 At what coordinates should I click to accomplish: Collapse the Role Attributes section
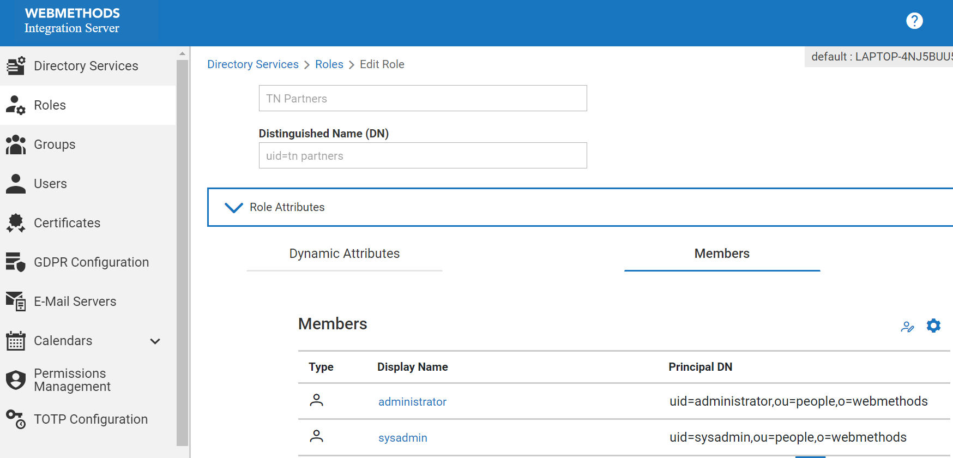click(x=234, y=208)
